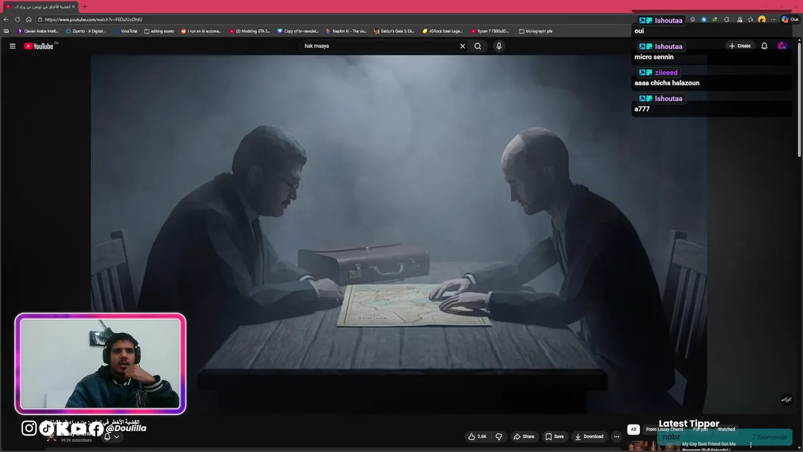Reload the page with refresh icon
The image size is (803, 452).
(18, 19)
